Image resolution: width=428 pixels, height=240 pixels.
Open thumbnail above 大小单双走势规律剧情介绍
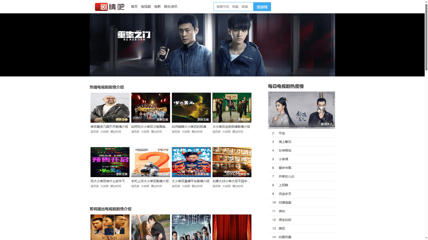point(232,108)
